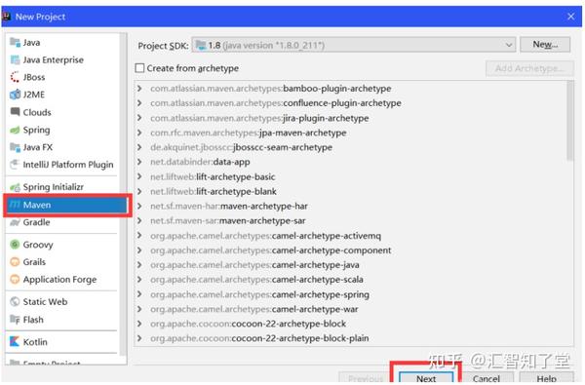Click the Spring leaf icon

pyautogui.click(x=15, y=130)
